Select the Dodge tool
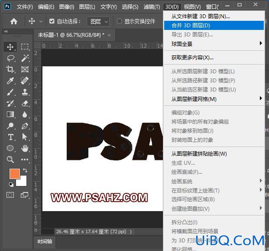Viewport: 269px width, 251px height. pyautogui.click(x=10, y=126)
